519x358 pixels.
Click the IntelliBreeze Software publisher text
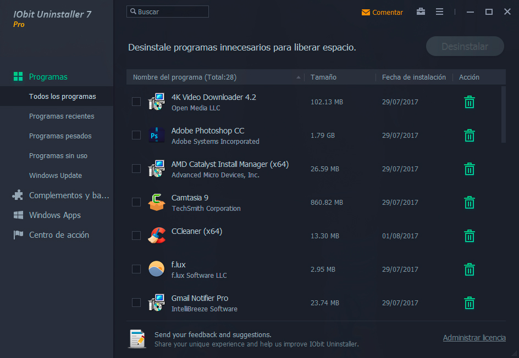coord(204,309)
